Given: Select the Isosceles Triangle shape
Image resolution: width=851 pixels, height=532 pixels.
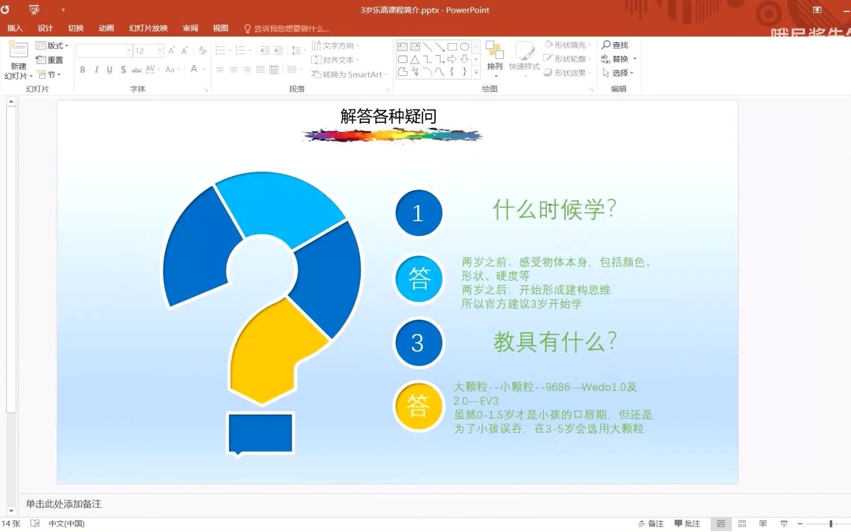Looking at the screenshot, I should pyautogui.click(x=415, y=59).
